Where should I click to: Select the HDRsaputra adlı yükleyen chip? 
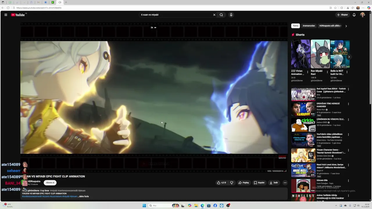pos(330,26)
